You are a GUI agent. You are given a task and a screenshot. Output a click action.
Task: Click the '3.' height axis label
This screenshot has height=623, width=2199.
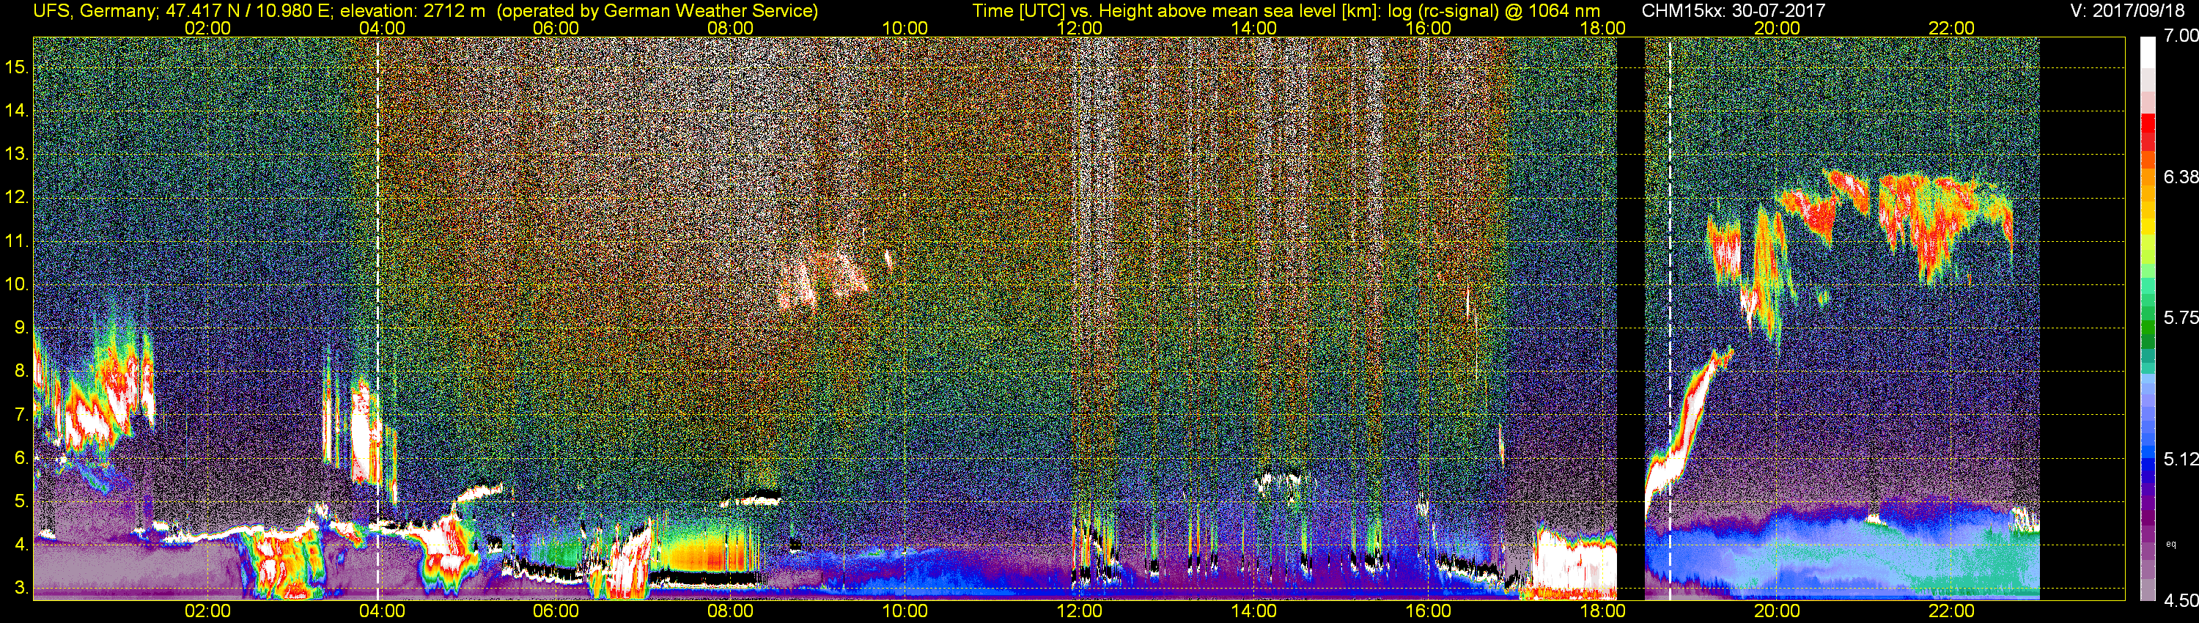coord(21,588)
